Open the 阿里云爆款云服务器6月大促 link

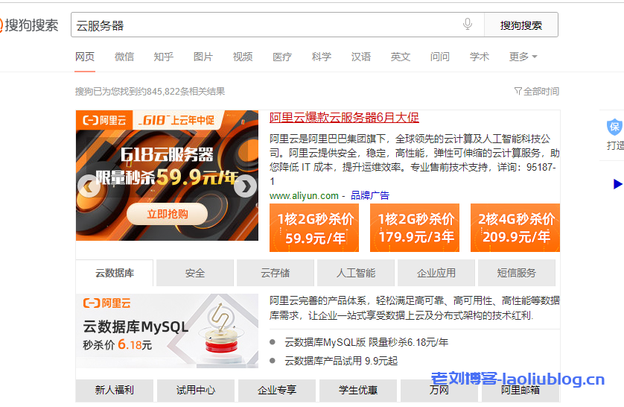(344, 118)
